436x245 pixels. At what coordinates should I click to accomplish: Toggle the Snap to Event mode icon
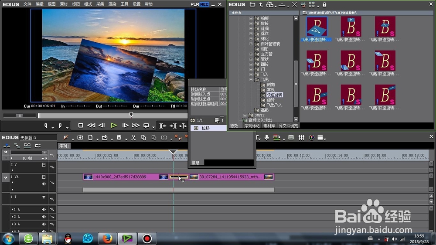coord(37,146)
